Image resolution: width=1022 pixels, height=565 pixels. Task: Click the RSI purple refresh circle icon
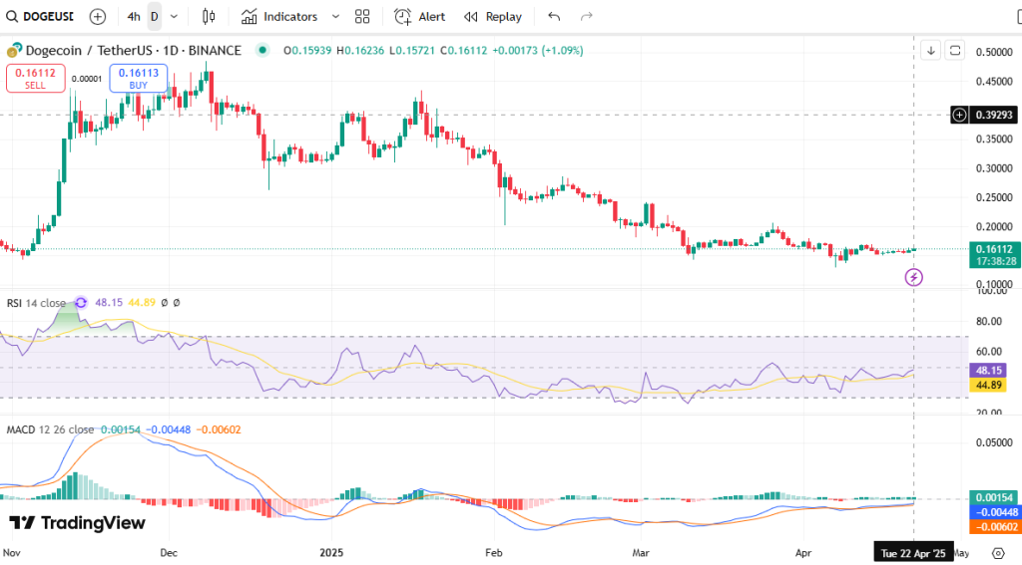(x=81, y=302)
